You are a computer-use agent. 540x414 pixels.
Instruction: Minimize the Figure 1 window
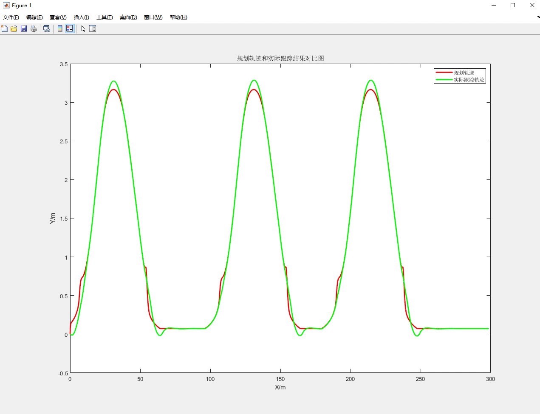(494, 5)
